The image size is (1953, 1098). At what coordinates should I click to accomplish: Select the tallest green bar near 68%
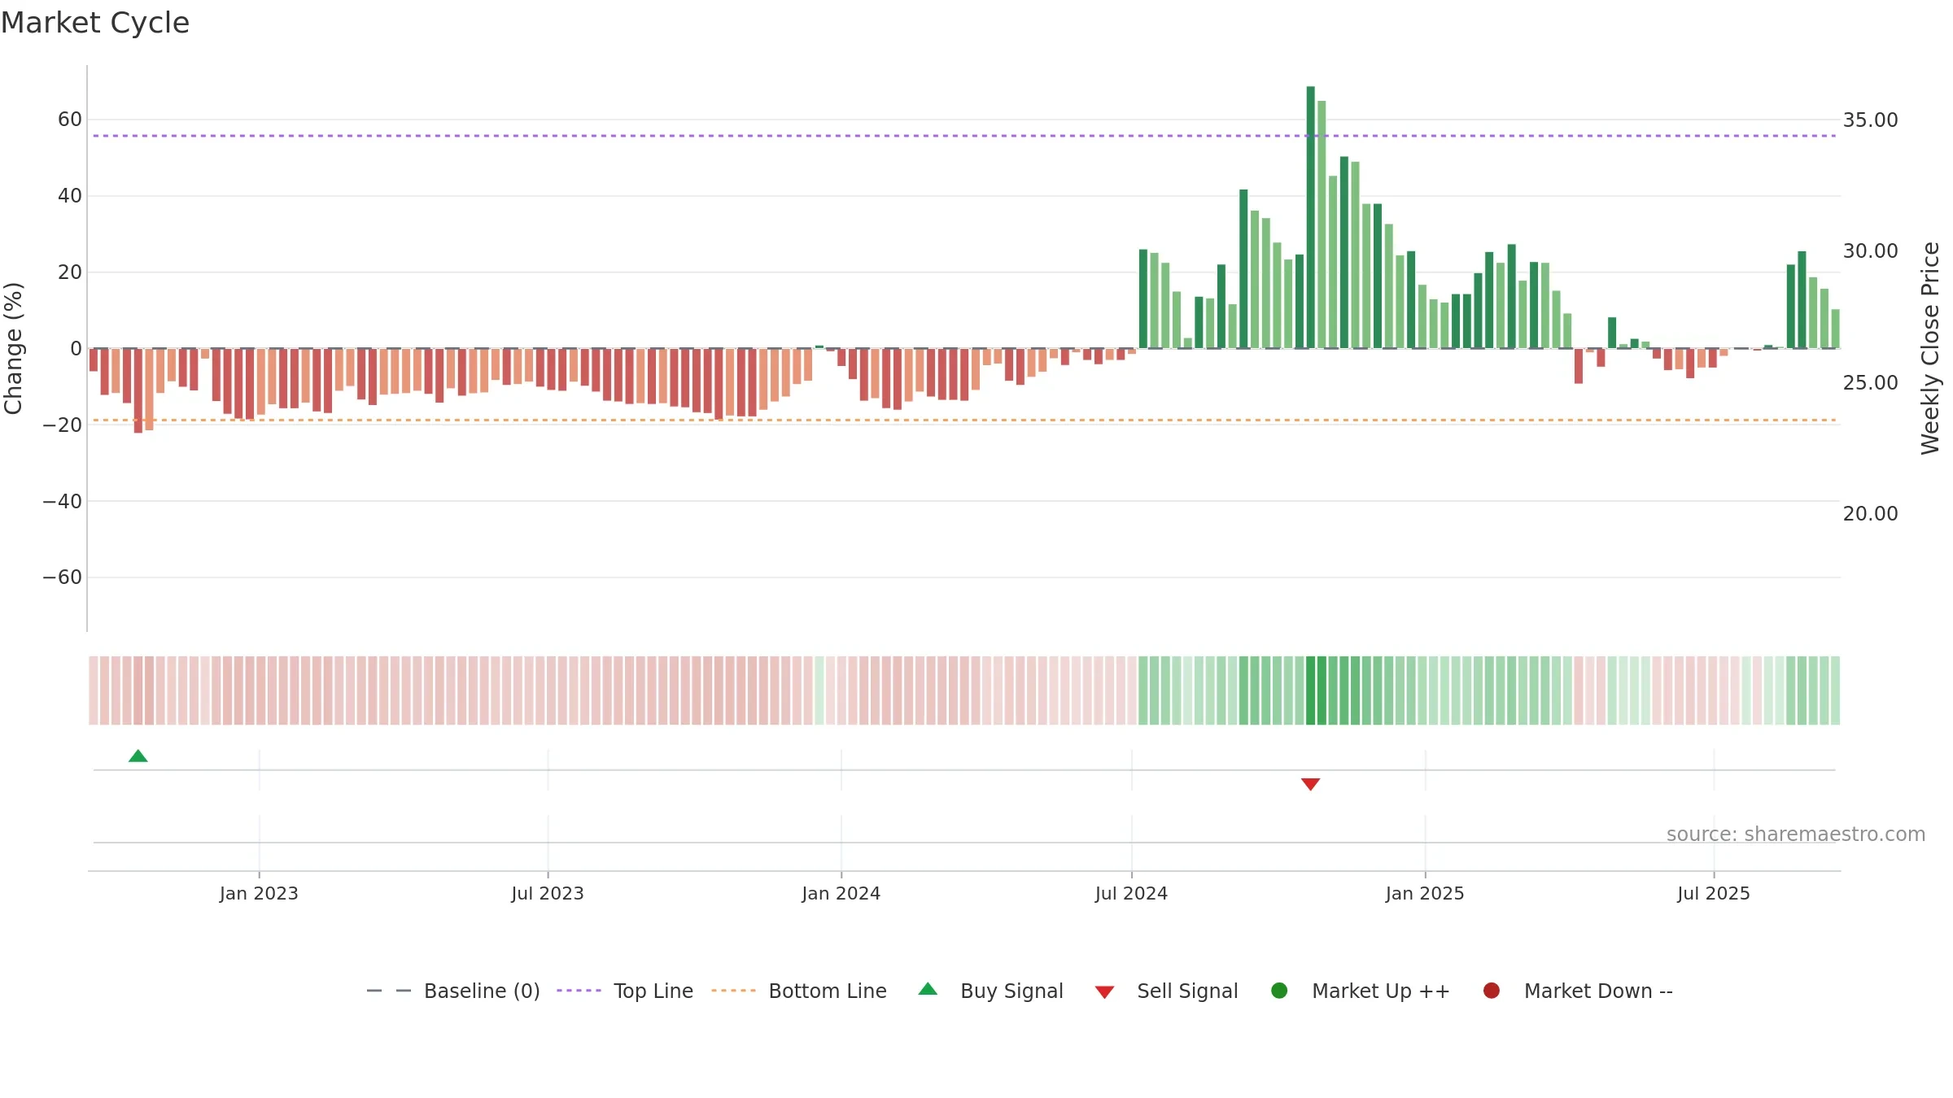(x=1310, y=217)
